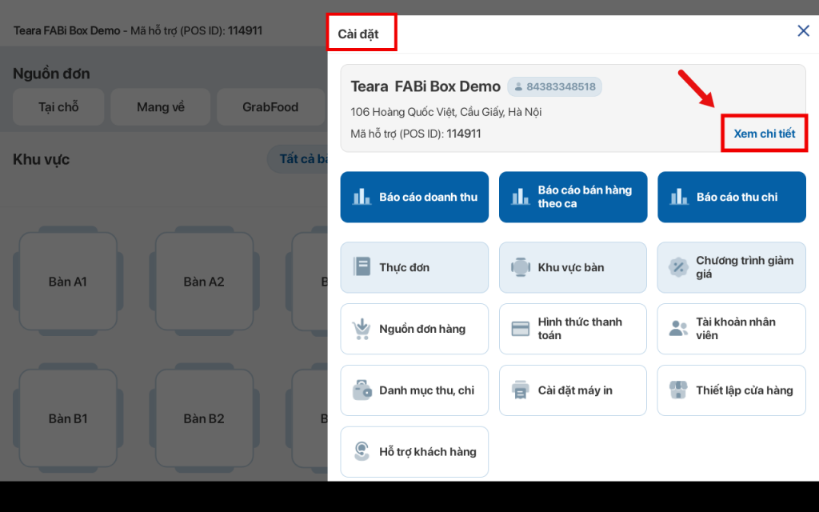
Task: Click the Danh mục thu, chi wallet icon
Action: click(x=362, y=390)
